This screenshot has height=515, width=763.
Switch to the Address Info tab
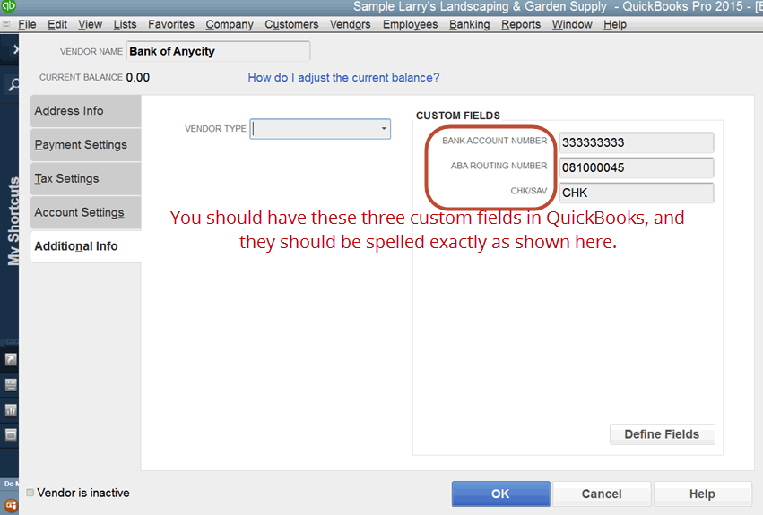69,111
